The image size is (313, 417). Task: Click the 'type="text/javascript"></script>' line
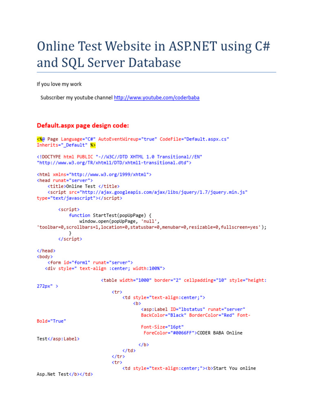79,198
